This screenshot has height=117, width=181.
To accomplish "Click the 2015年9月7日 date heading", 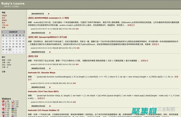I will click(38, 14).
